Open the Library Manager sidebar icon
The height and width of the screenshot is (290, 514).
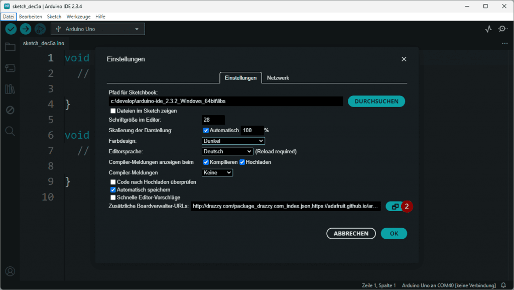click(10, 88)
